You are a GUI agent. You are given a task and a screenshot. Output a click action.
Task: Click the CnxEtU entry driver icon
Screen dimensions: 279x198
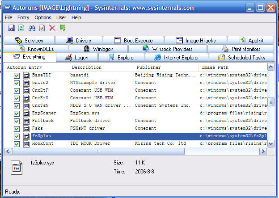(26, 98)
